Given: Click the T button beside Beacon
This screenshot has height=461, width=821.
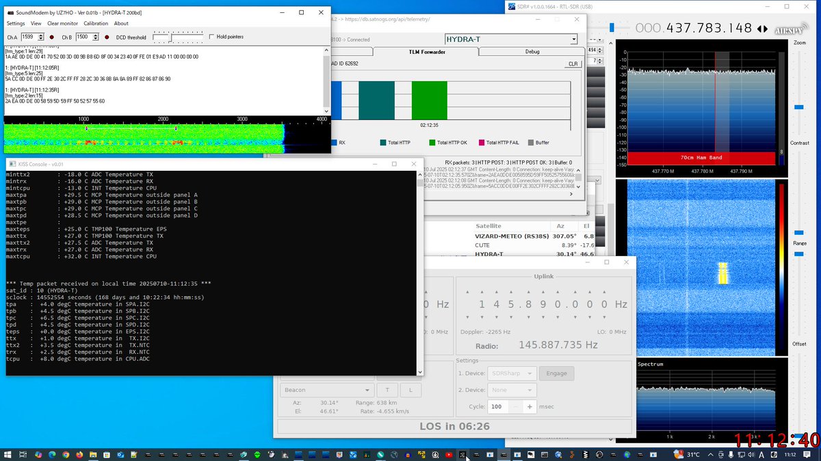Looking at the screenshot, I should point(387,390).
